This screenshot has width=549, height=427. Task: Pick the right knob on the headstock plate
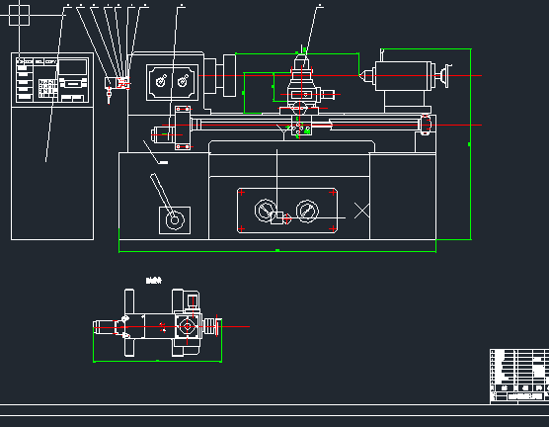click(x=183, y=81)
